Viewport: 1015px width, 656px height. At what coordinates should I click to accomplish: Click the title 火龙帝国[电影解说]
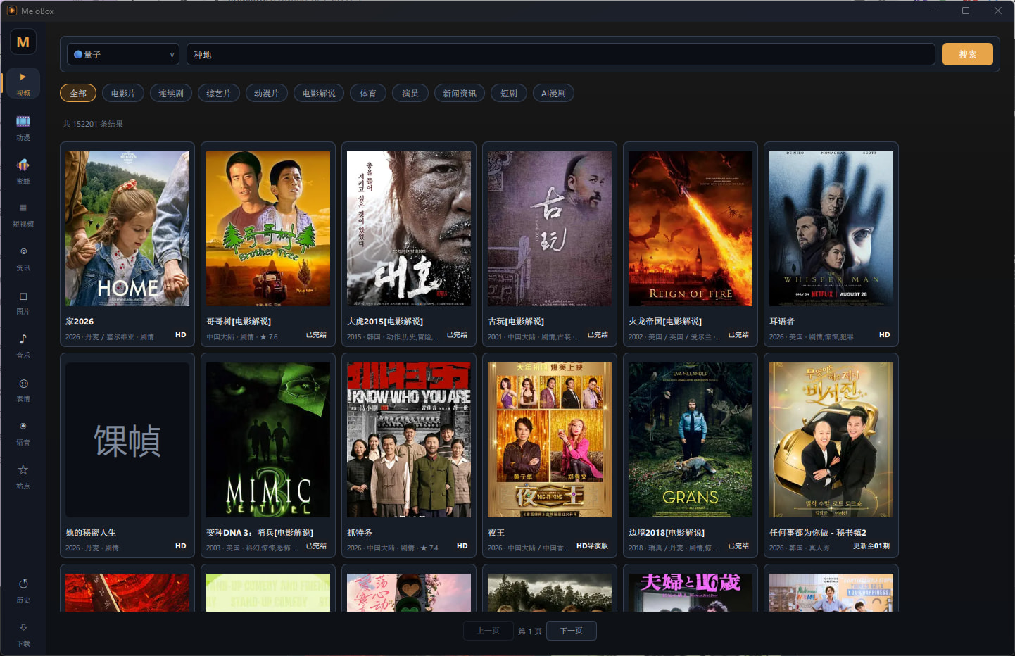(x=665, y=322)
